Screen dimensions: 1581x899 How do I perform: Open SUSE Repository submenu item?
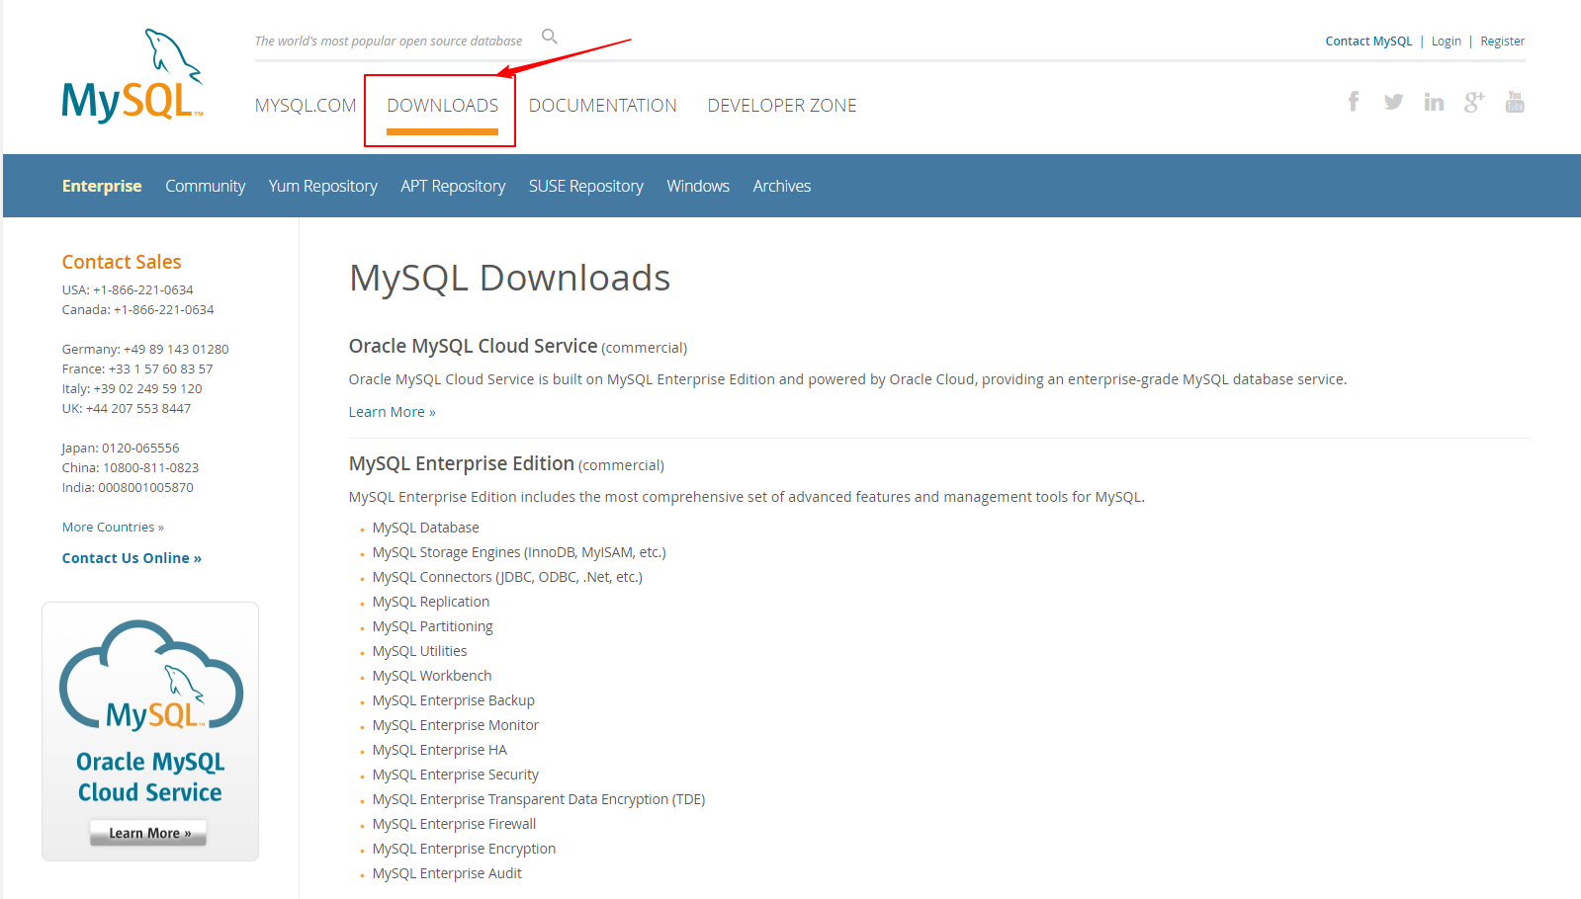(x=586, y=186)
